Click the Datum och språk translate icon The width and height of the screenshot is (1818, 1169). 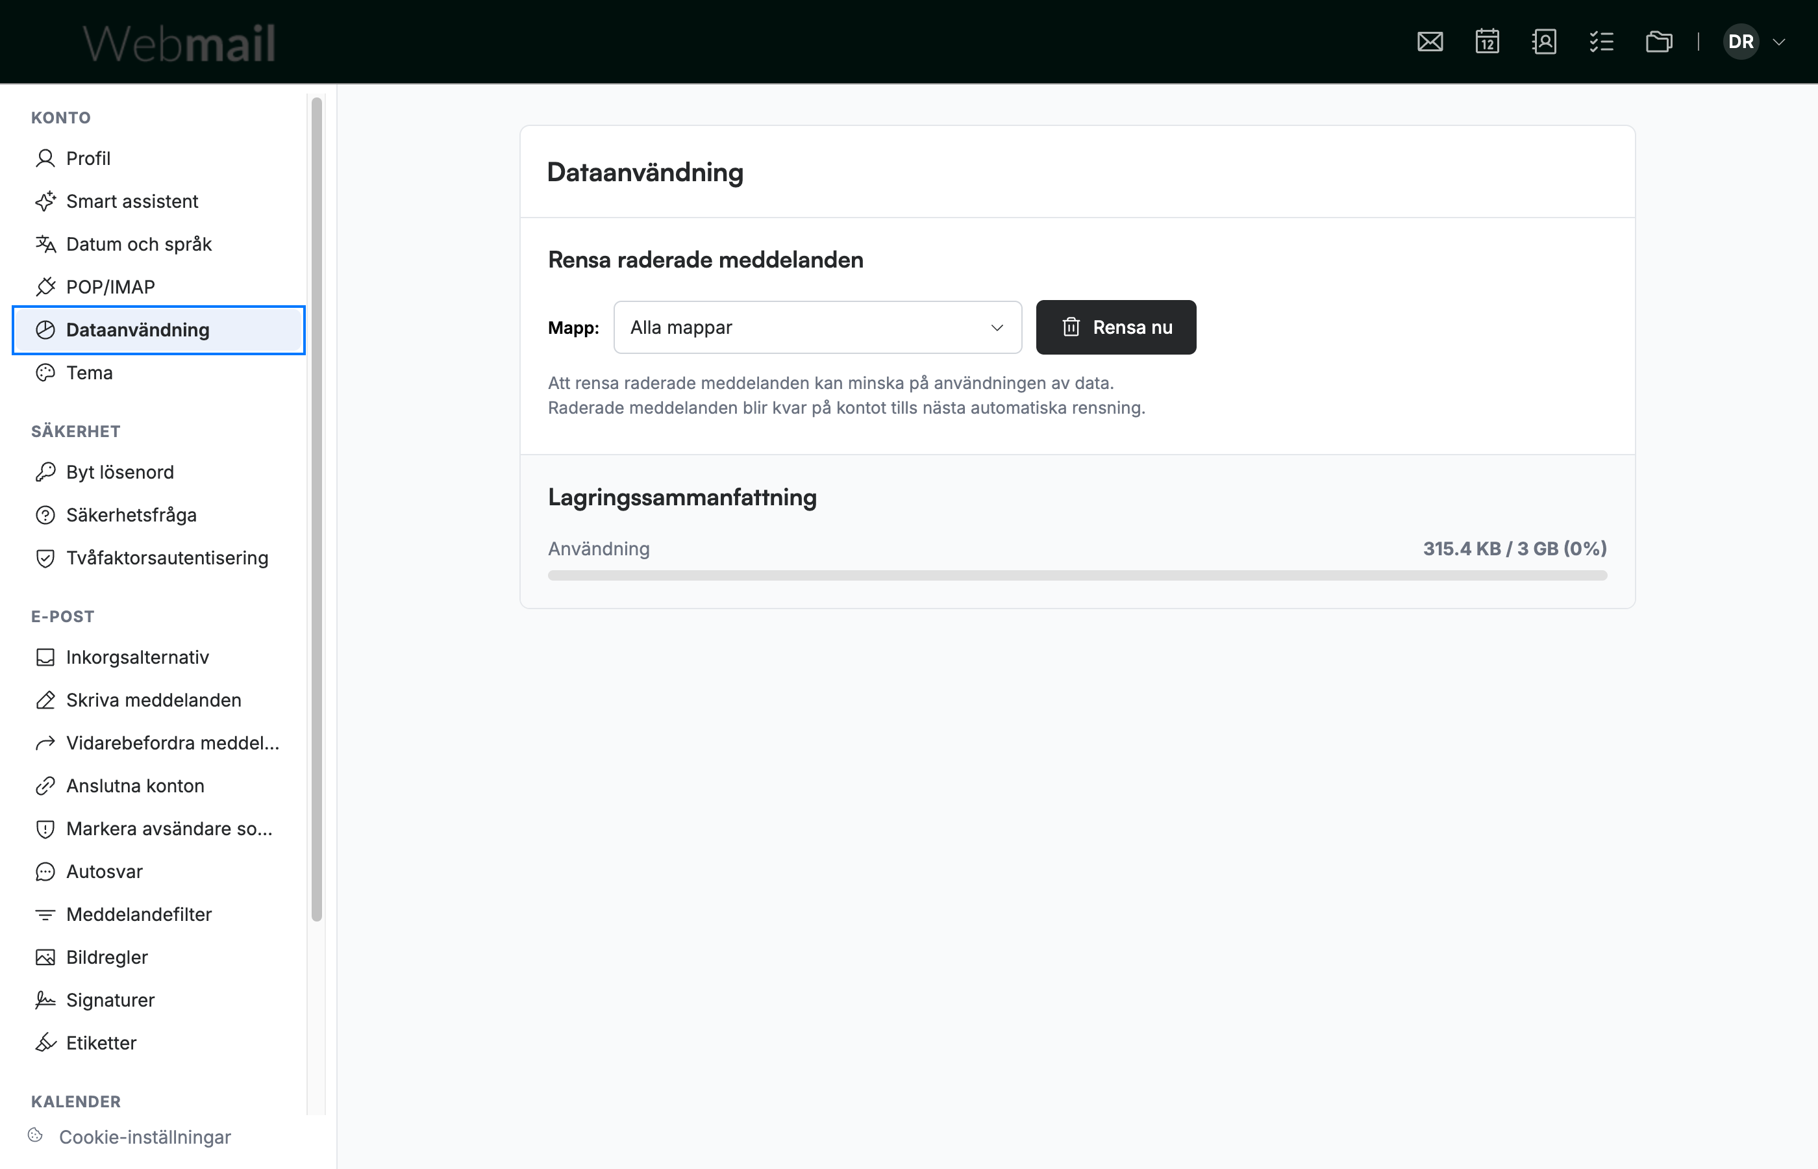tap(45, 244)
